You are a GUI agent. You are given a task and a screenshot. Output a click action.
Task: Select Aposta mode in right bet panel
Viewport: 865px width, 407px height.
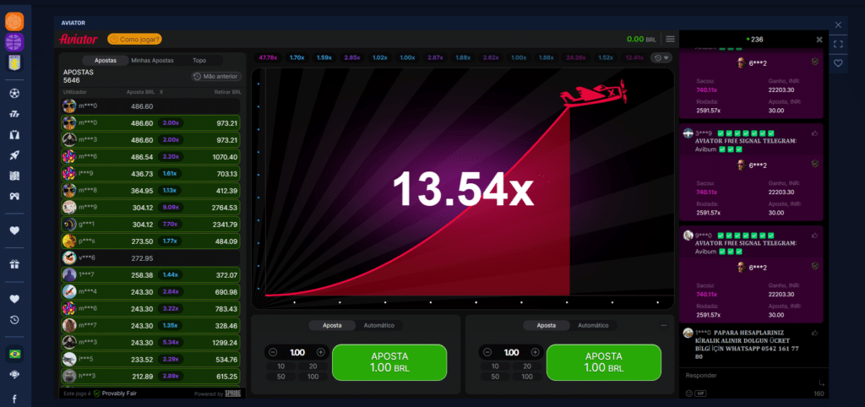pos(547,325)
